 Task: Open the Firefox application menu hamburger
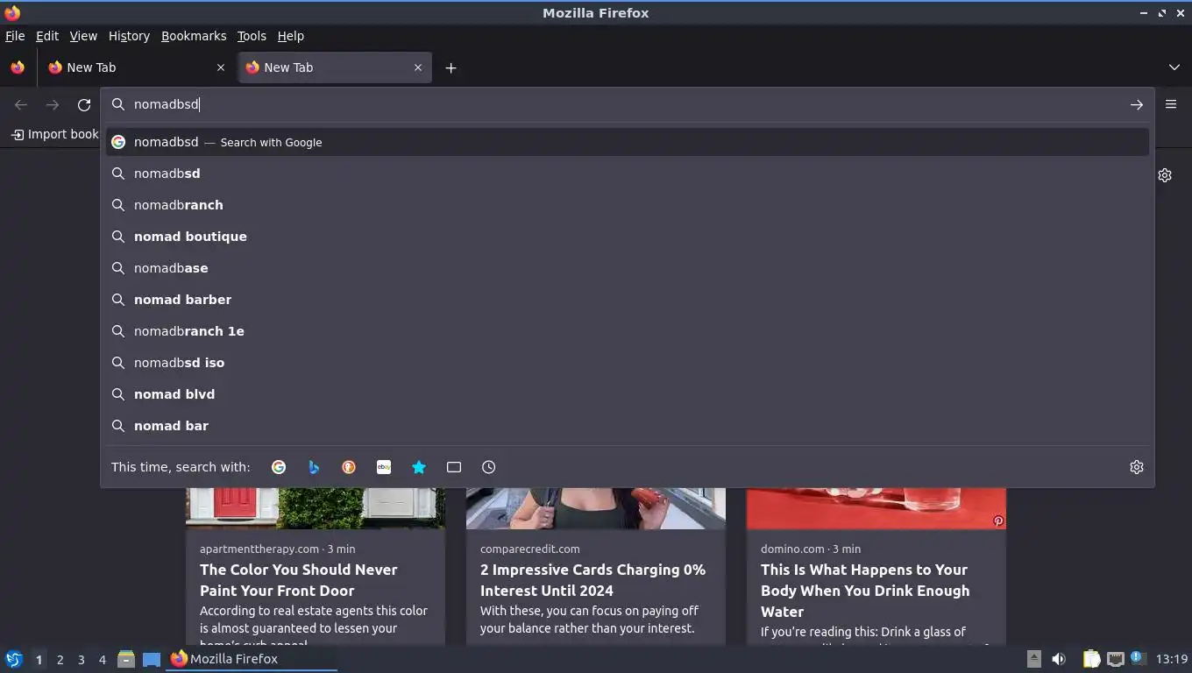1171,104
